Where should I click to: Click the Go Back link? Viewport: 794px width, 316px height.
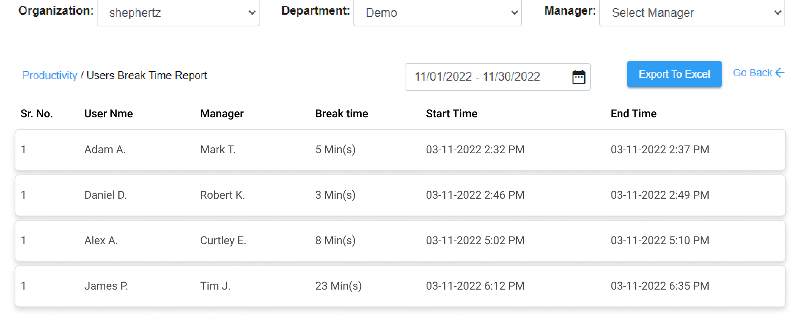(758, 73)
